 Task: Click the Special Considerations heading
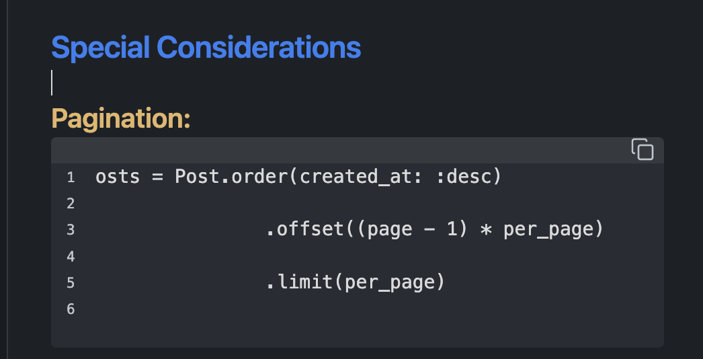(206, 48)
